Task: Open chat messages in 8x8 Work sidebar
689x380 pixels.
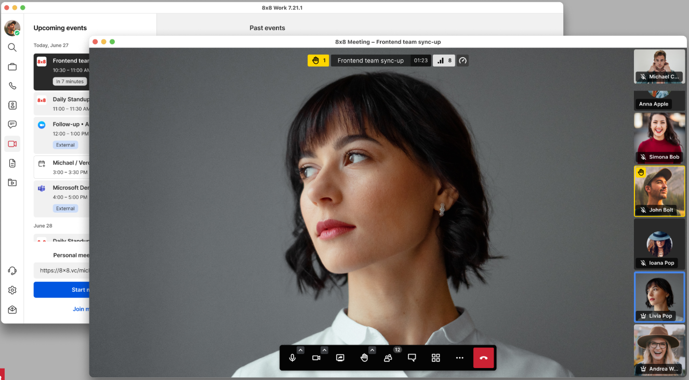Action: click(12, 124)
